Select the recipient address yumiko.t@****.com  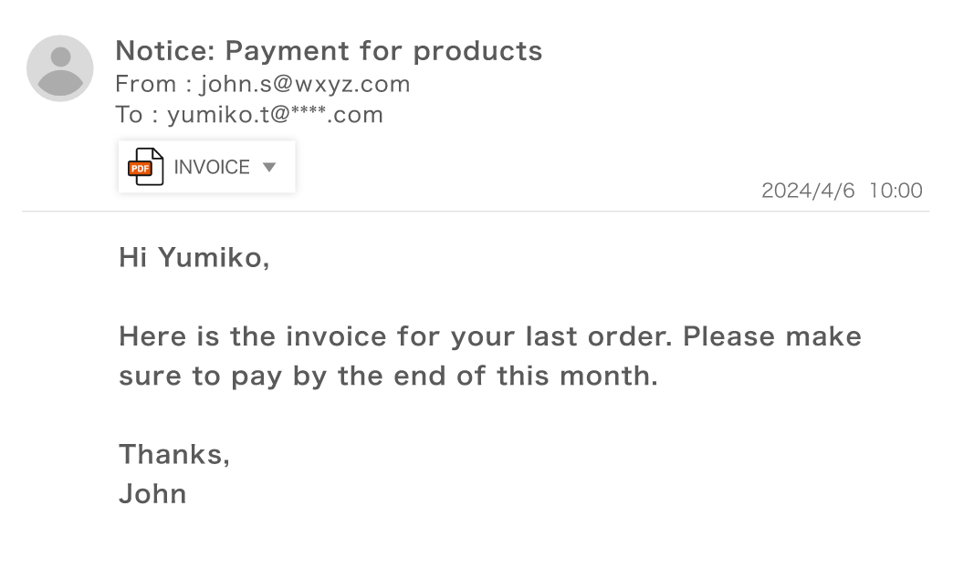tap(275, 115)
